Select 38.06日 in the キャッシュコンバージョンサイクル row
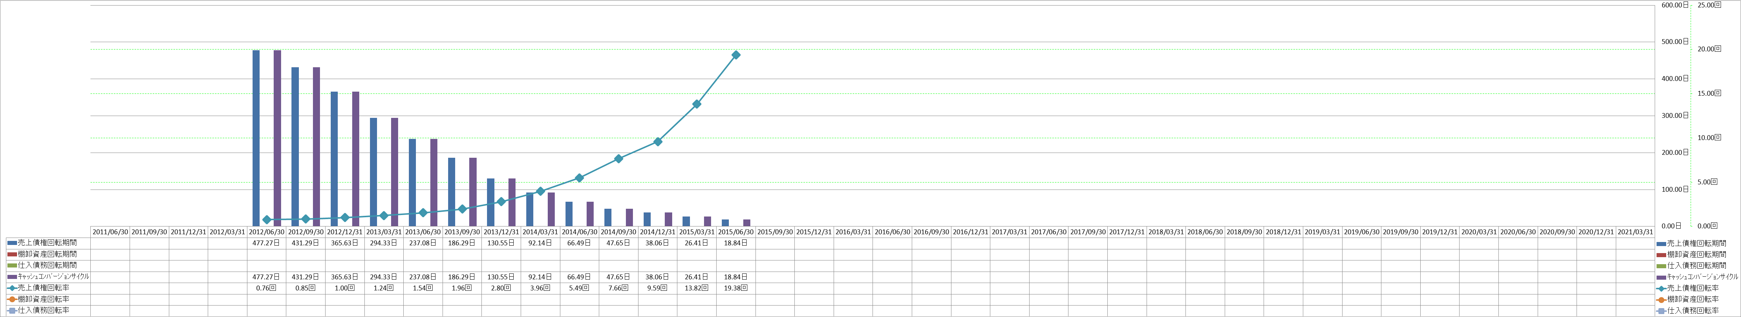1741x317 pixels. coord(658,276)
